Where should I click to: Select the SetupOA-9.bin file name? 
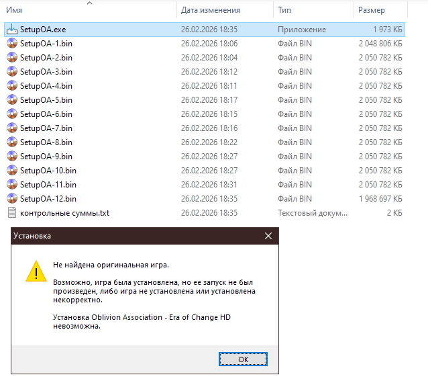[x=46, y=157]
